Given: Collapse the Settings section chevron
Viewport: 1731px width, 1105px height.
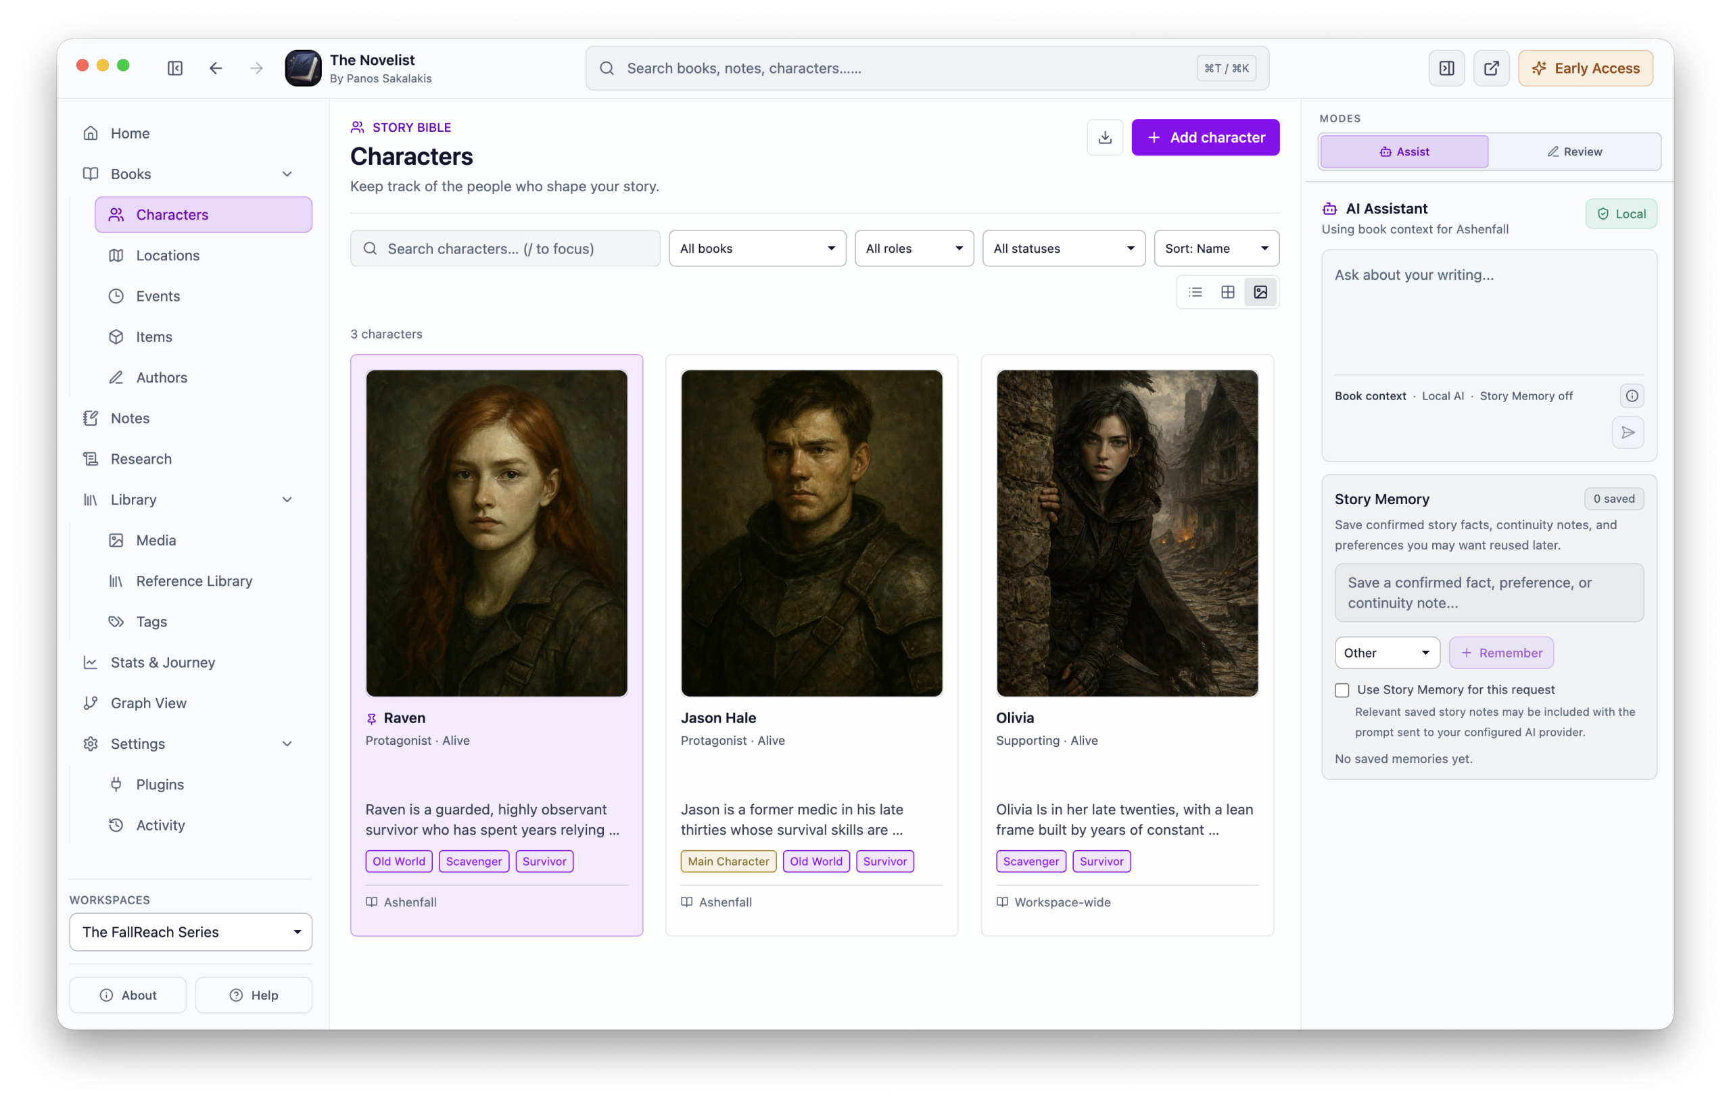Looking at the screenshot, I should 287,744.
